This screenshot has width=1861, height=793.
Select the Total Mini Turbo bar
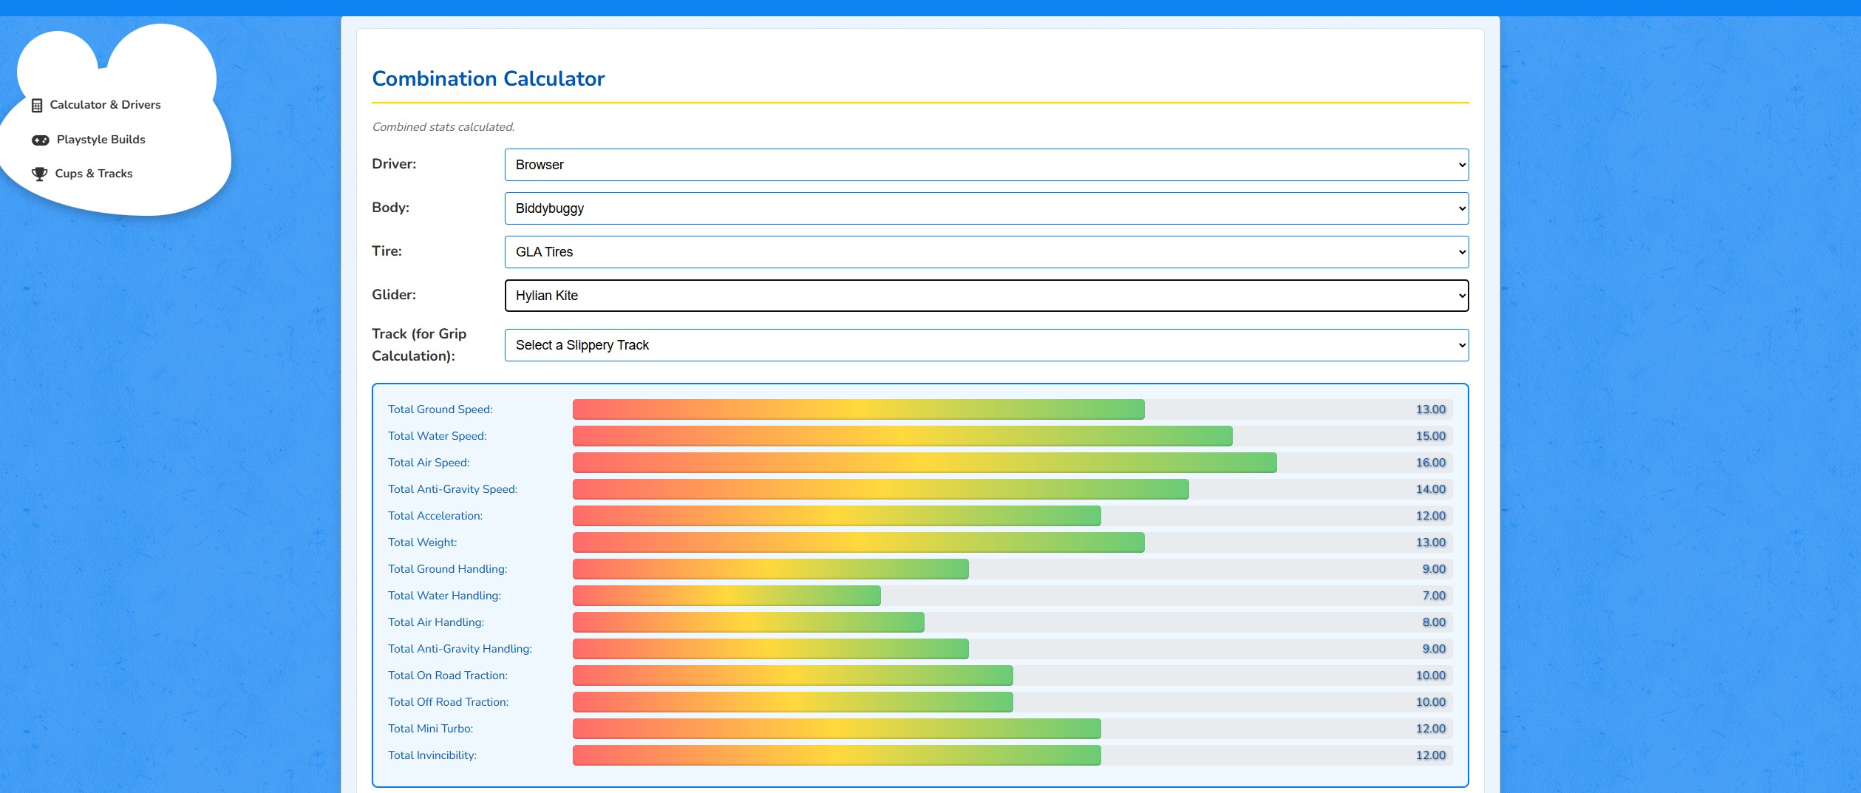tap(837, 729)
